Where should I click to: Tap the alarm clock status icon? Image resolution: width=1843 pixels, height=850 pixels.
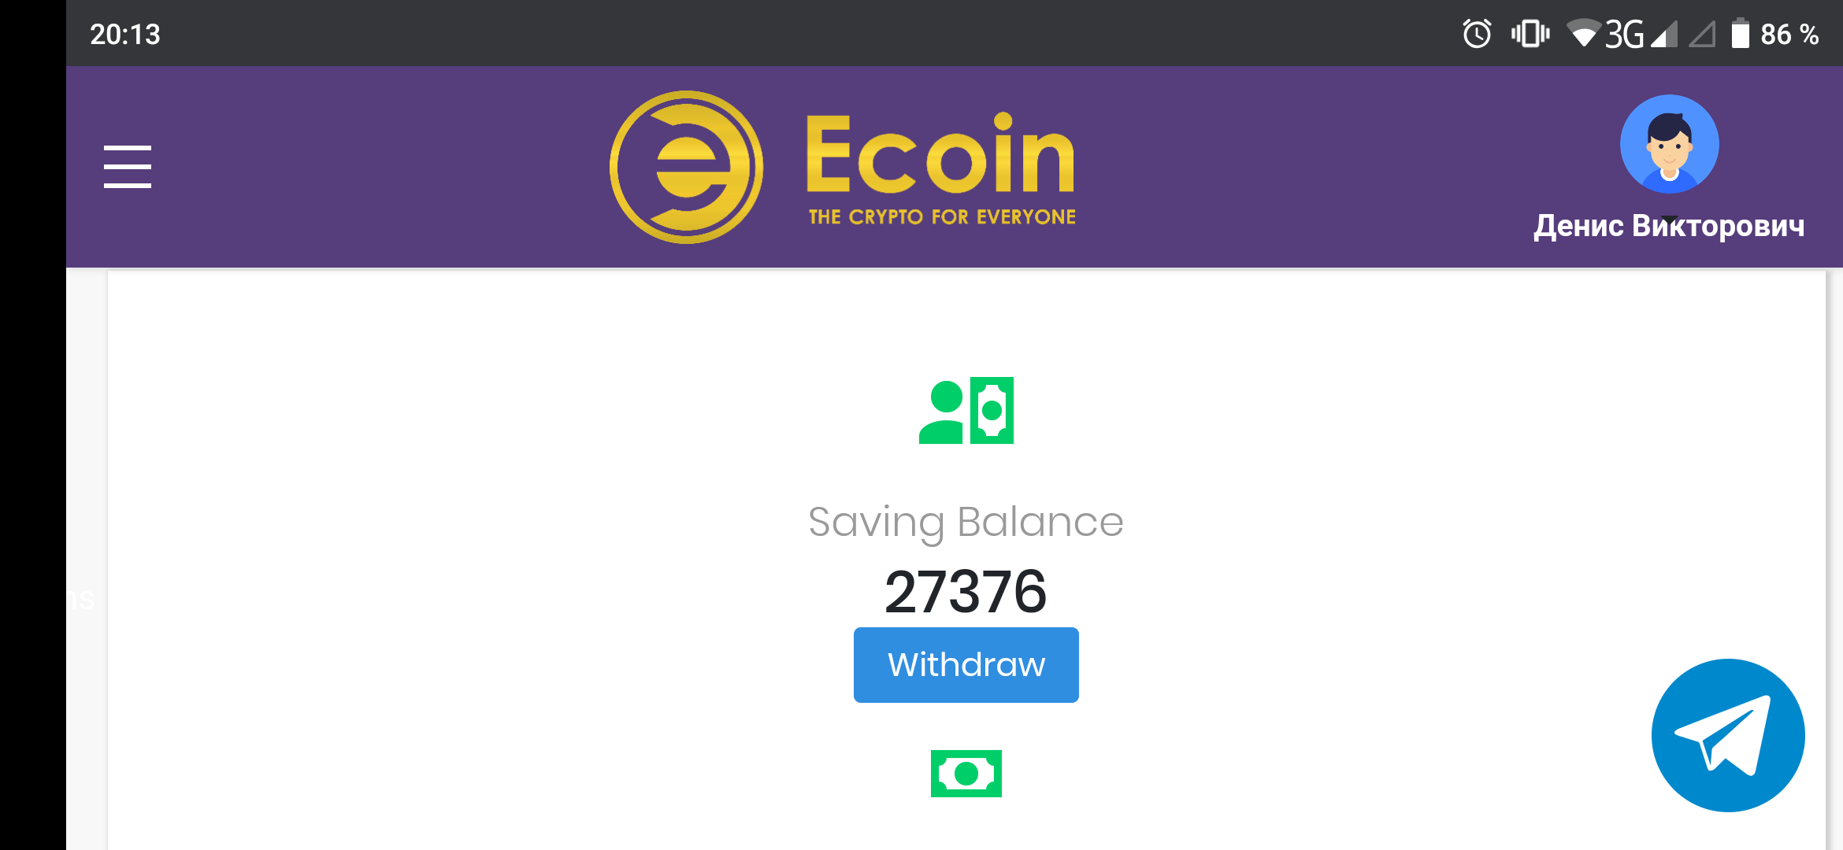tap(1477, 34)
